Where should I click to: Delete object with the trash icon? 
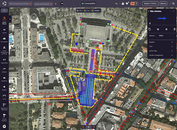click(175, 29)
